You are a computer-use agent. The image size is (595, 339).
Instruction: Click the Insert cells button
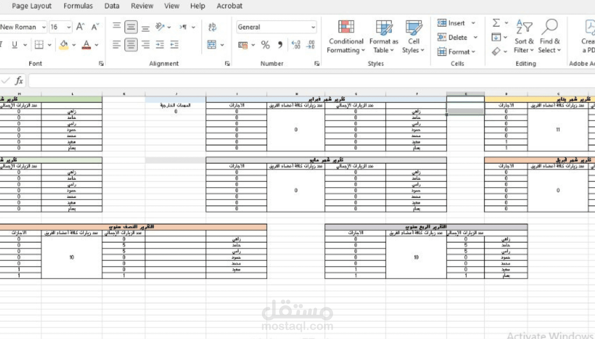451,23
